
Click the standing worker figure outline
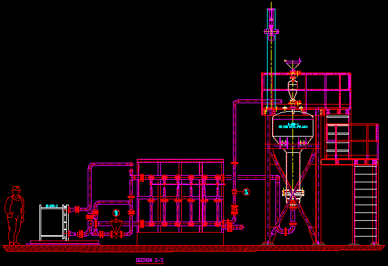tap(14, 216)
